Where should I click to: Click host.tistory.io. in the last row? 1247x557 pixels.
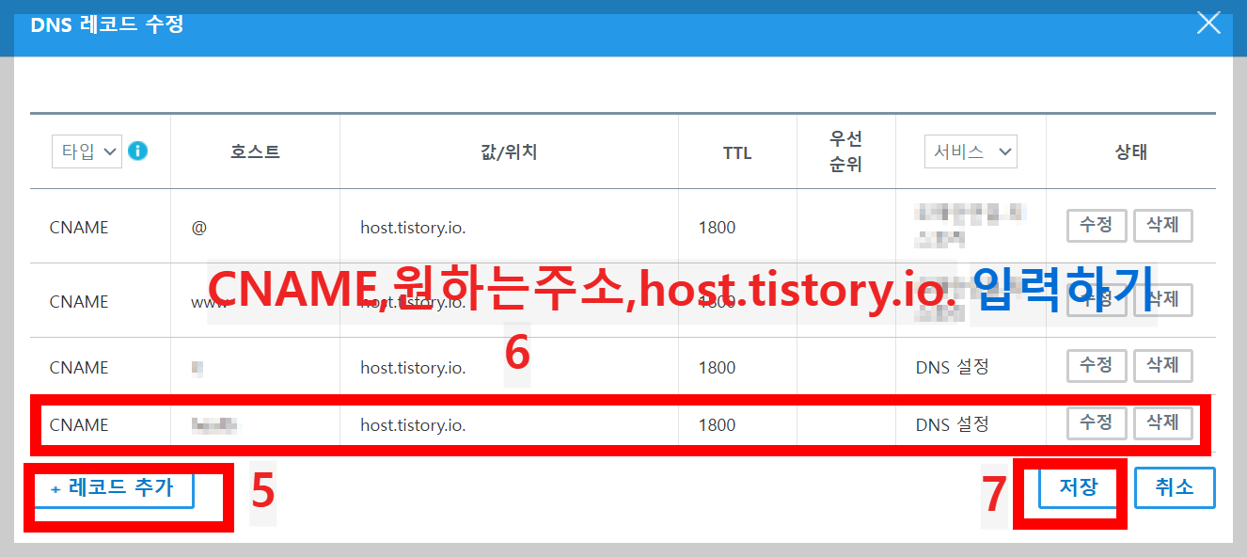pyautogui.click(x=413, y=424)
